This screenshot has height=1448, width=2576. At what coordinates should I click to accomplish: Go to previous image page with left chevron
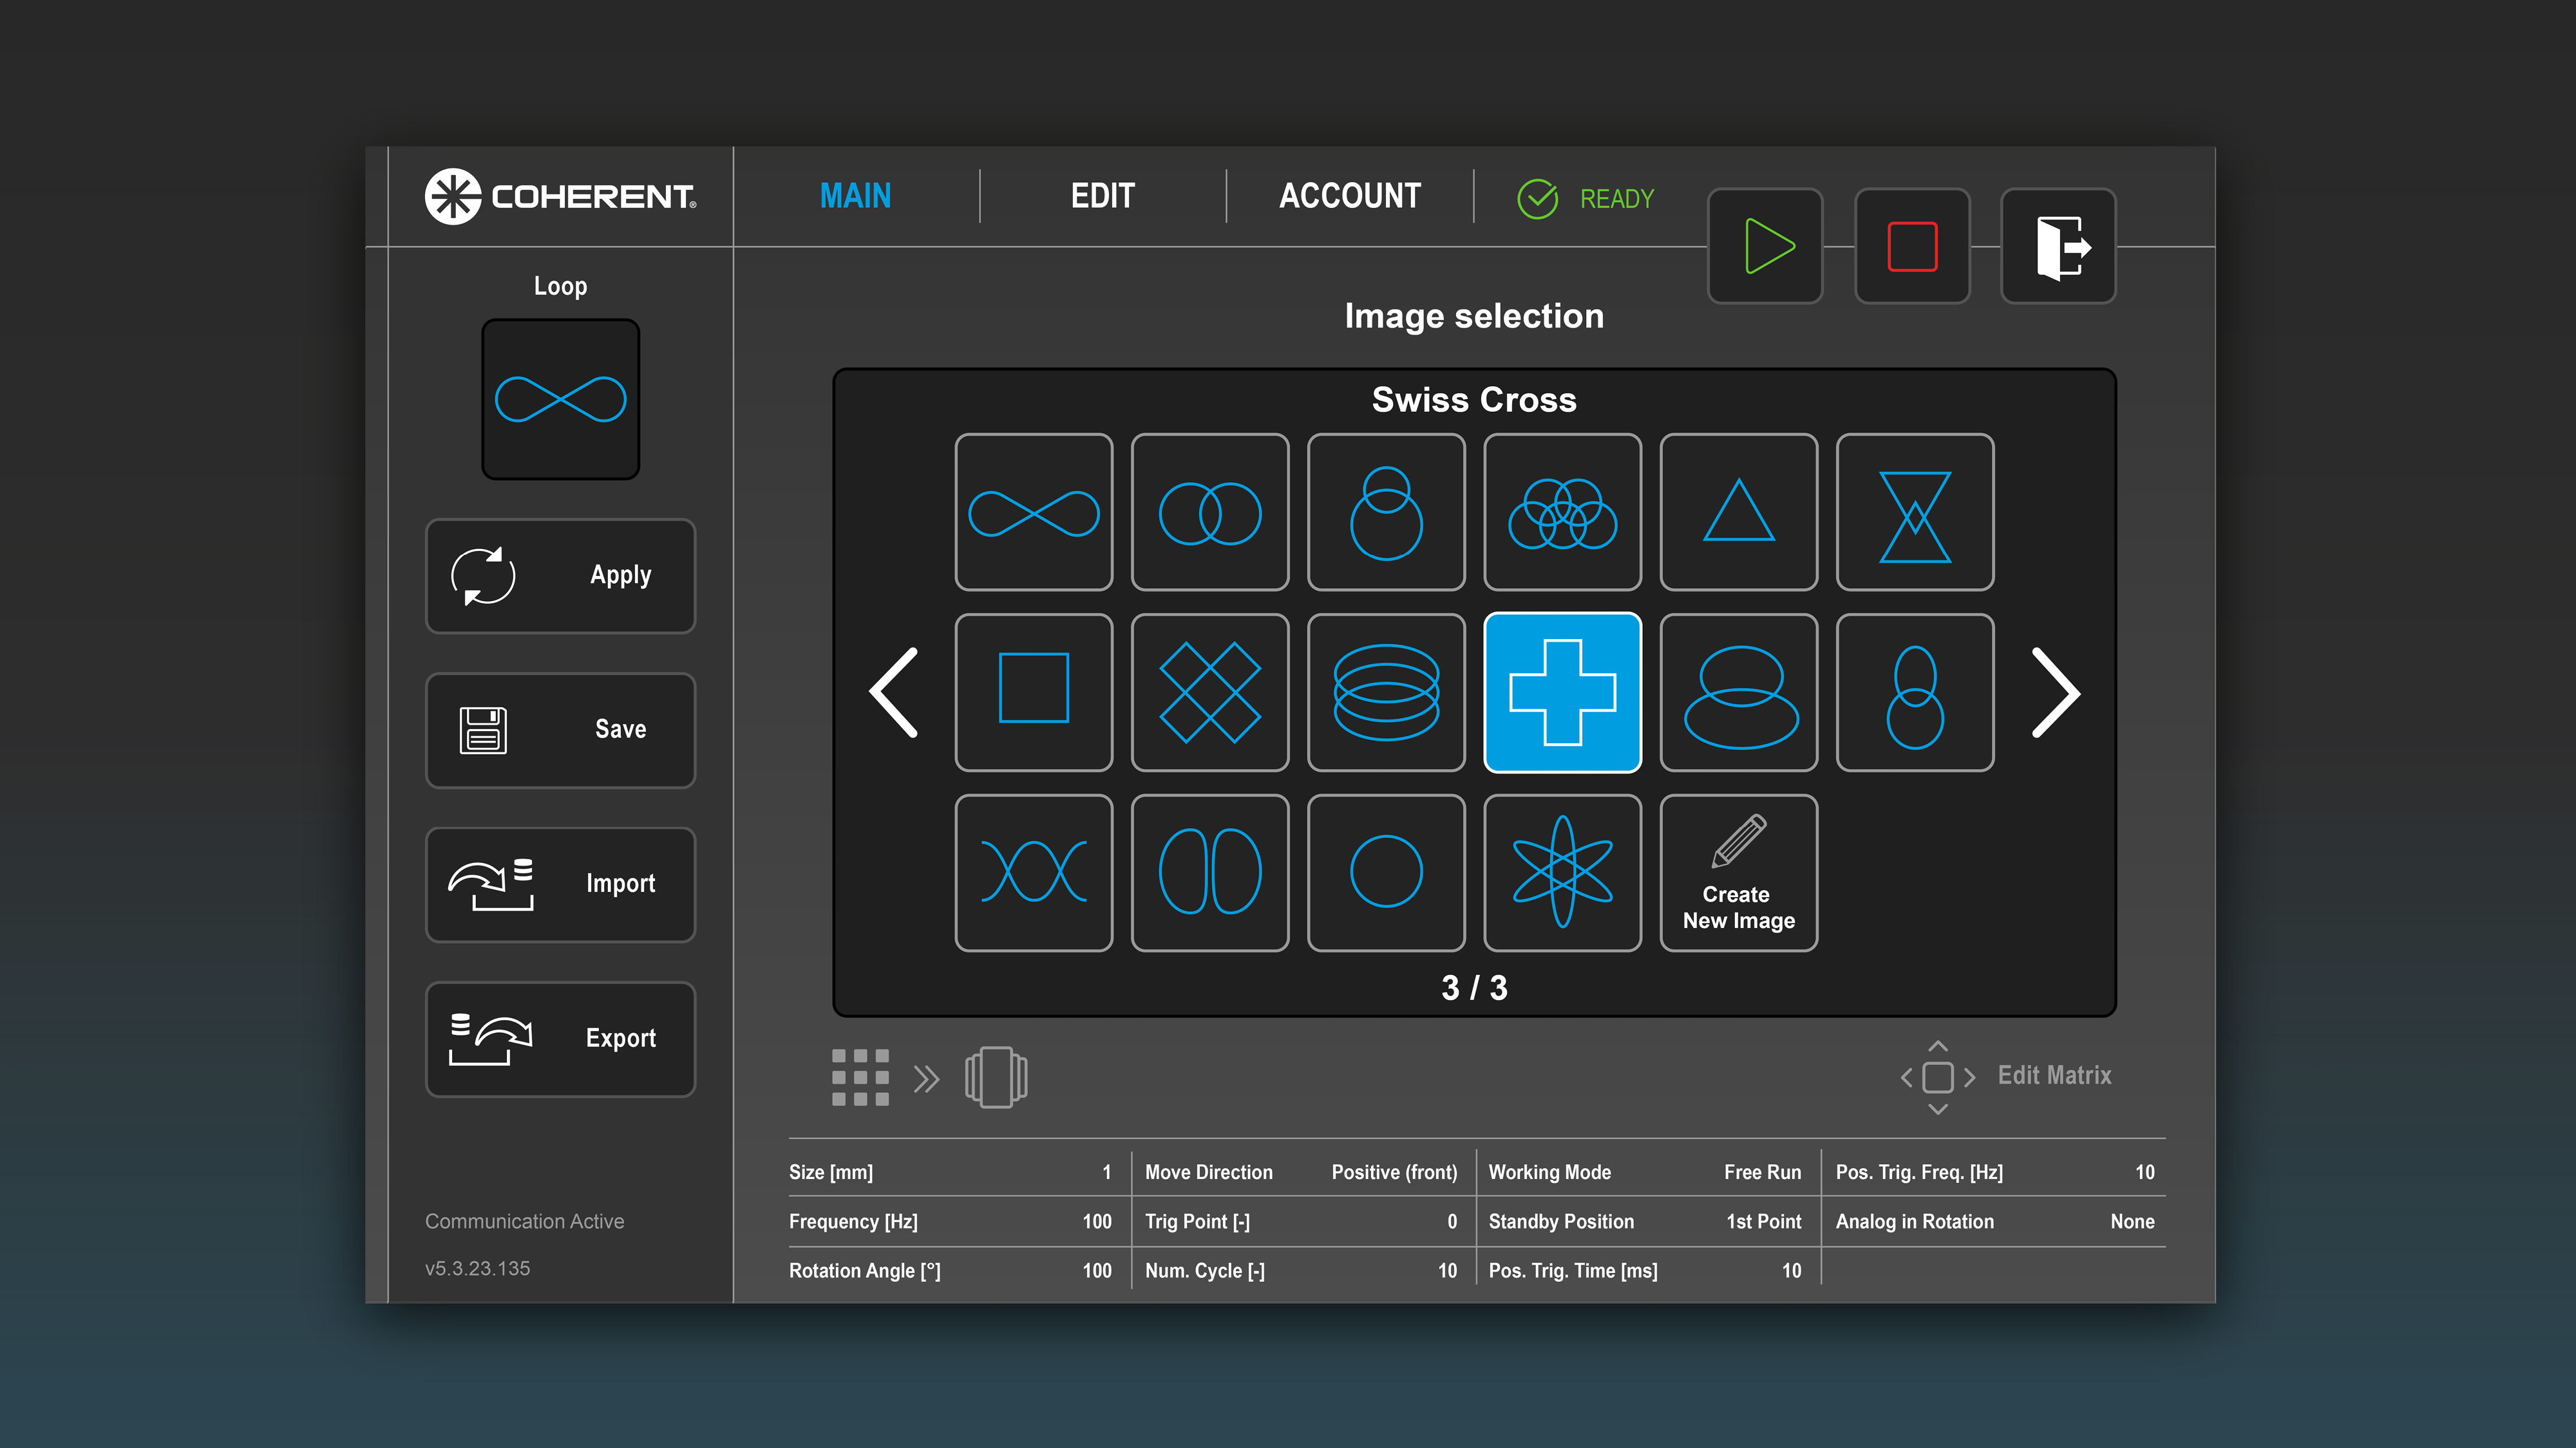[895, 692]
